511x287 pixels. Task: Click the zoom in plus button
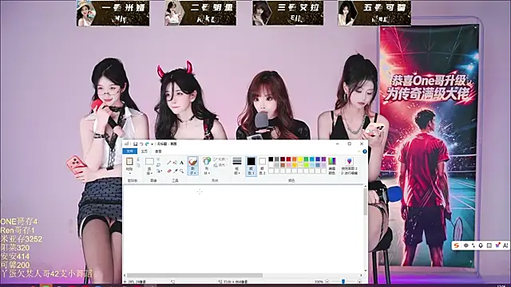359,281
